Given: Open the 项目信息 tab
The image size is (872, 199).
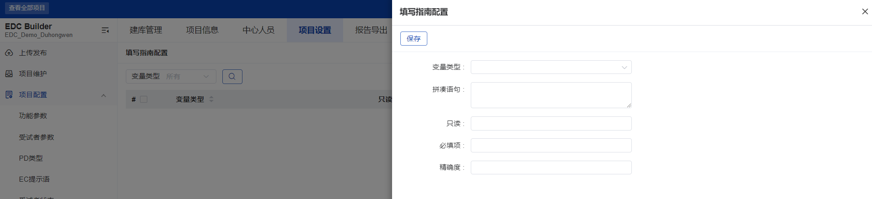Looking at the screenshot, I should pyautogui.click(x=202, y=30).
